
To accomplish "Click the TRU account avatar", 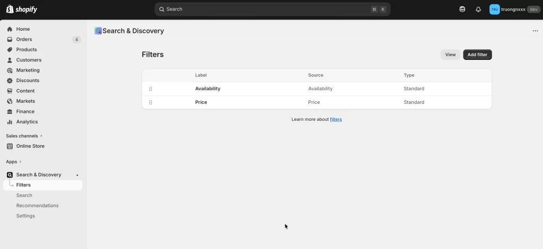I will point(495,10).
